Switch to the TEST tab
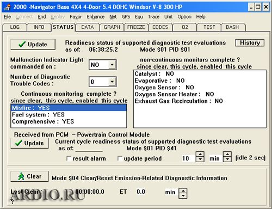Viewport: 272px width, 209px height. coord(209,27)
